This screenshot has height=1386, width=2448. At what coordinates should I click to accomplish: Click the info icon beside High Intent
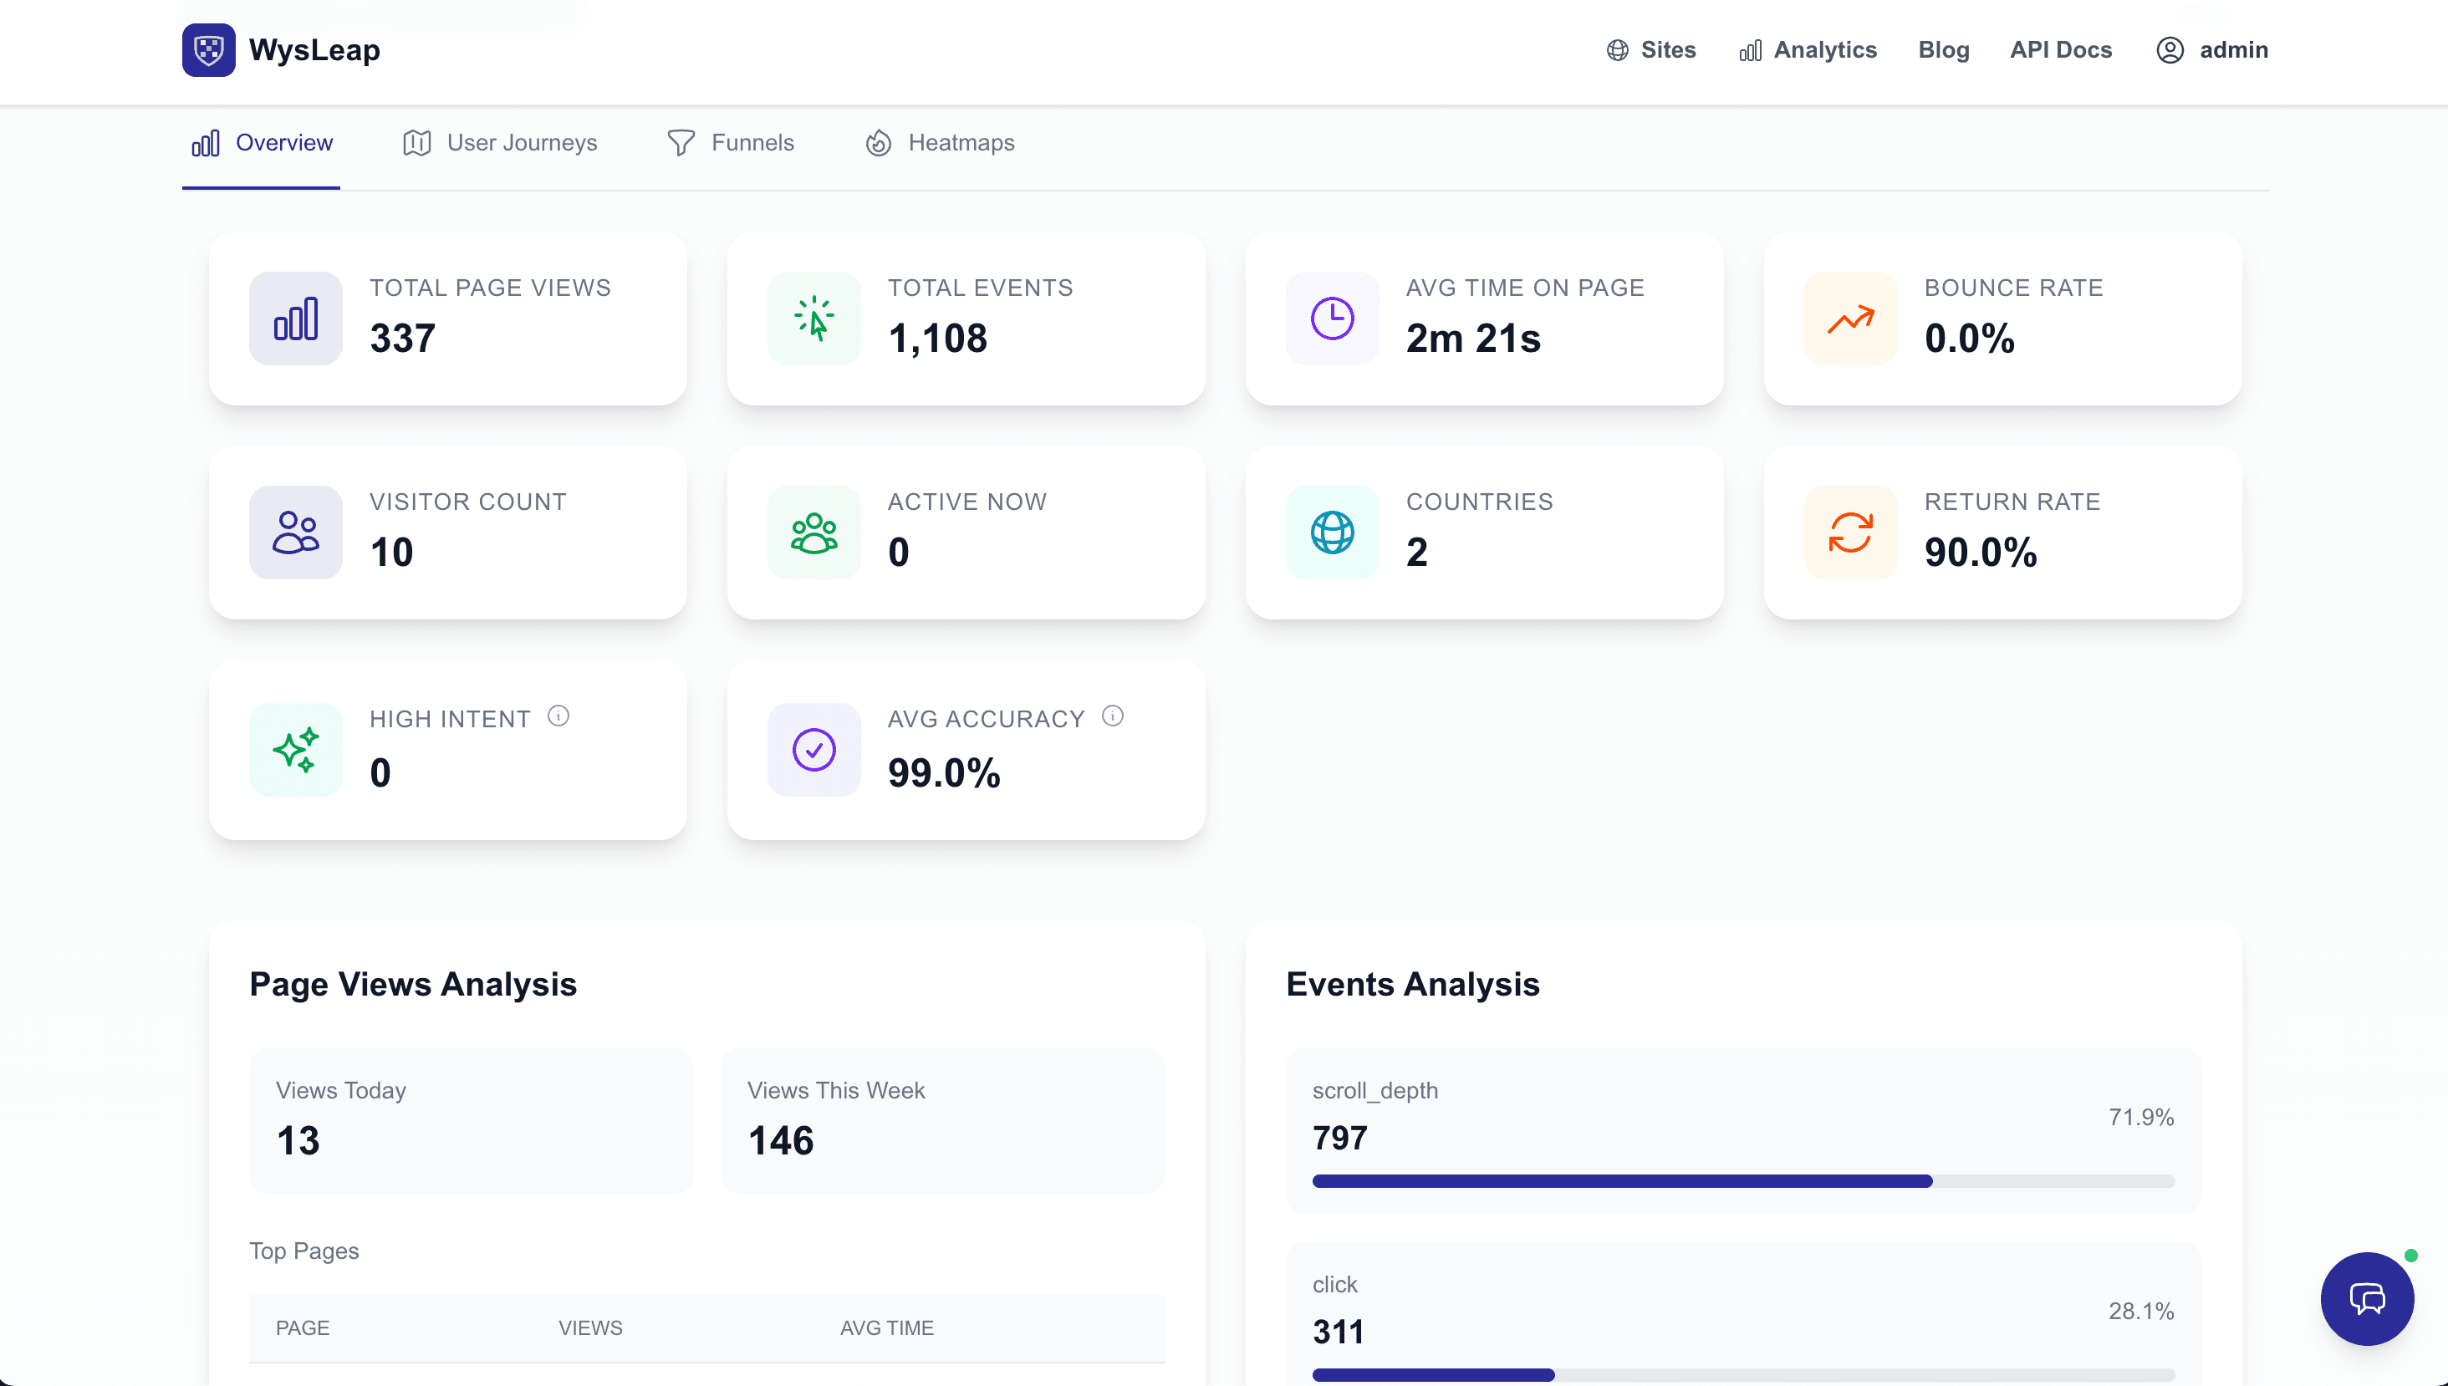pyautogui.click(x=559, y=716)
